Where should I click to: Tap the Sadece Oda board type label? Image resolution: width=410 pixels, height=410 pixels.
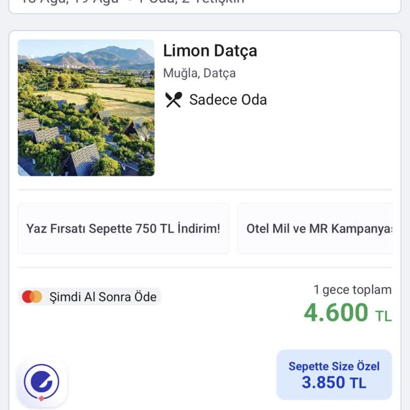(x=228, y=100)
